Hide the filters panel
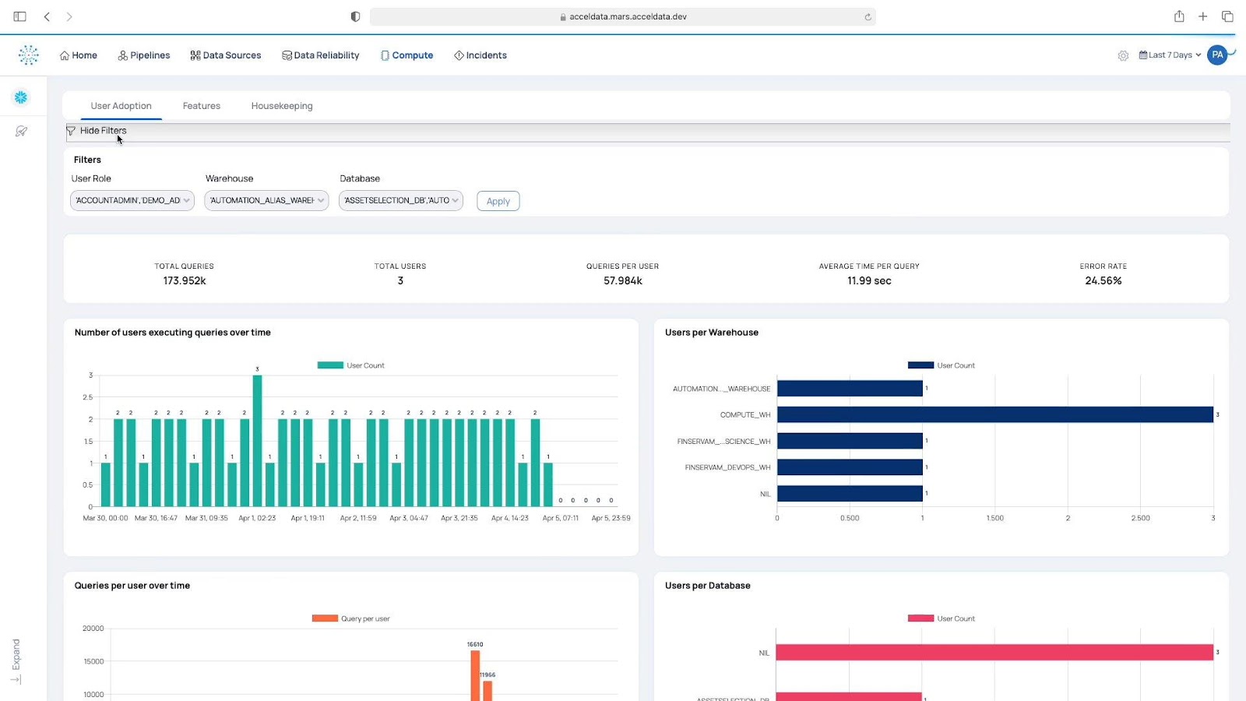 pos(102,131)
